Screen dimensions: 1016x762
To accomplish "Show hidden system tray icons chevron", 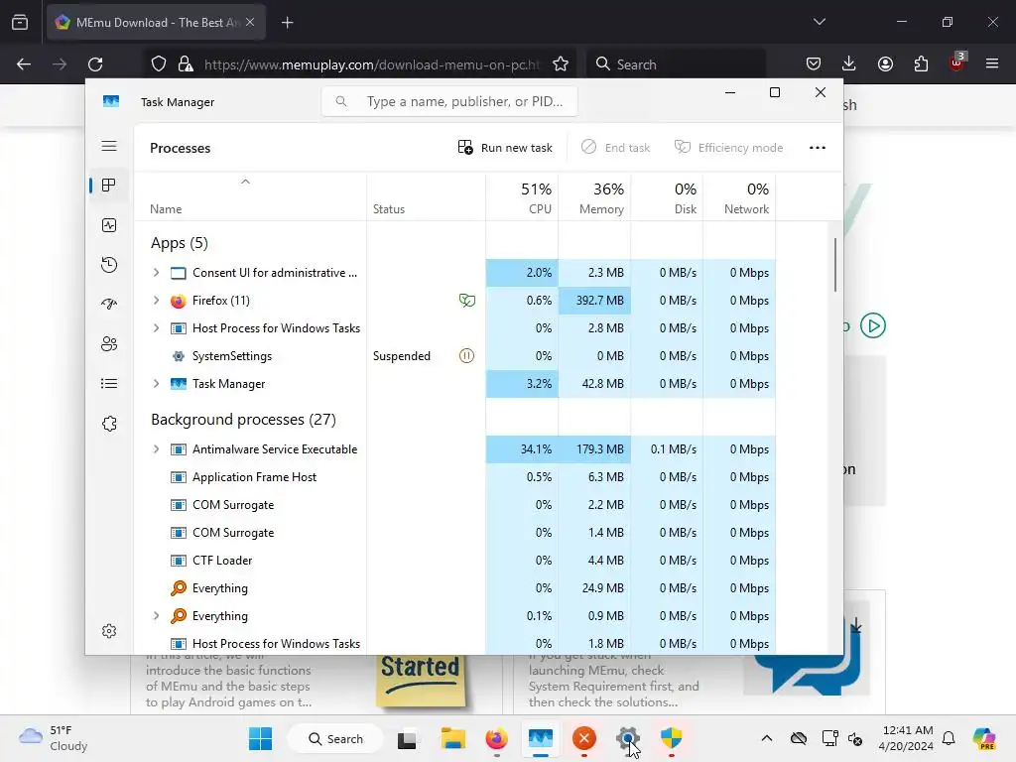I will coord(767,738).
